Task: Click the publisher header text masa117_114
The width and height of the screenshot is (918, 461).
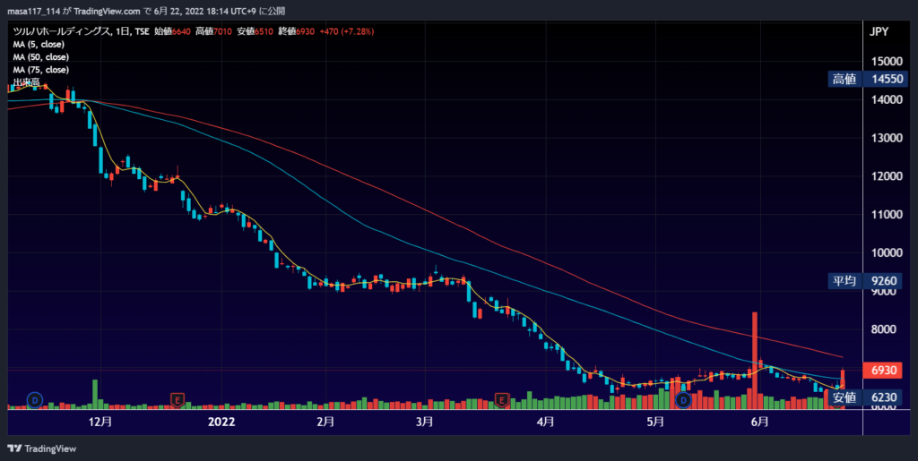Action: 33,11
